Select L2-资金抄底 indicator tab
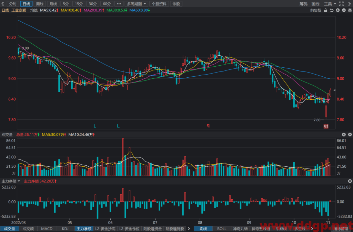This screenshot has width=353, height=232. 105,229
